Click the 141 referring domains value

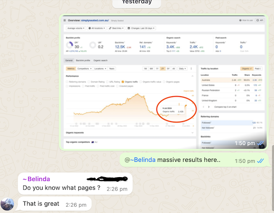pos(142,47)
